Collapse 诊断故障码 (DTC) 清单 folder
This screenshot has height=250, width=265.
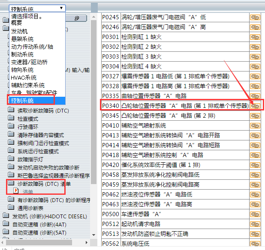(x=11, y=182)
